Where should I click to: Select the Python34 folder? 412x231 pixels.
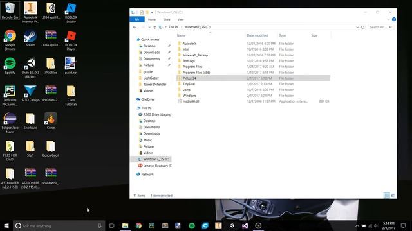tap(253, 78)
